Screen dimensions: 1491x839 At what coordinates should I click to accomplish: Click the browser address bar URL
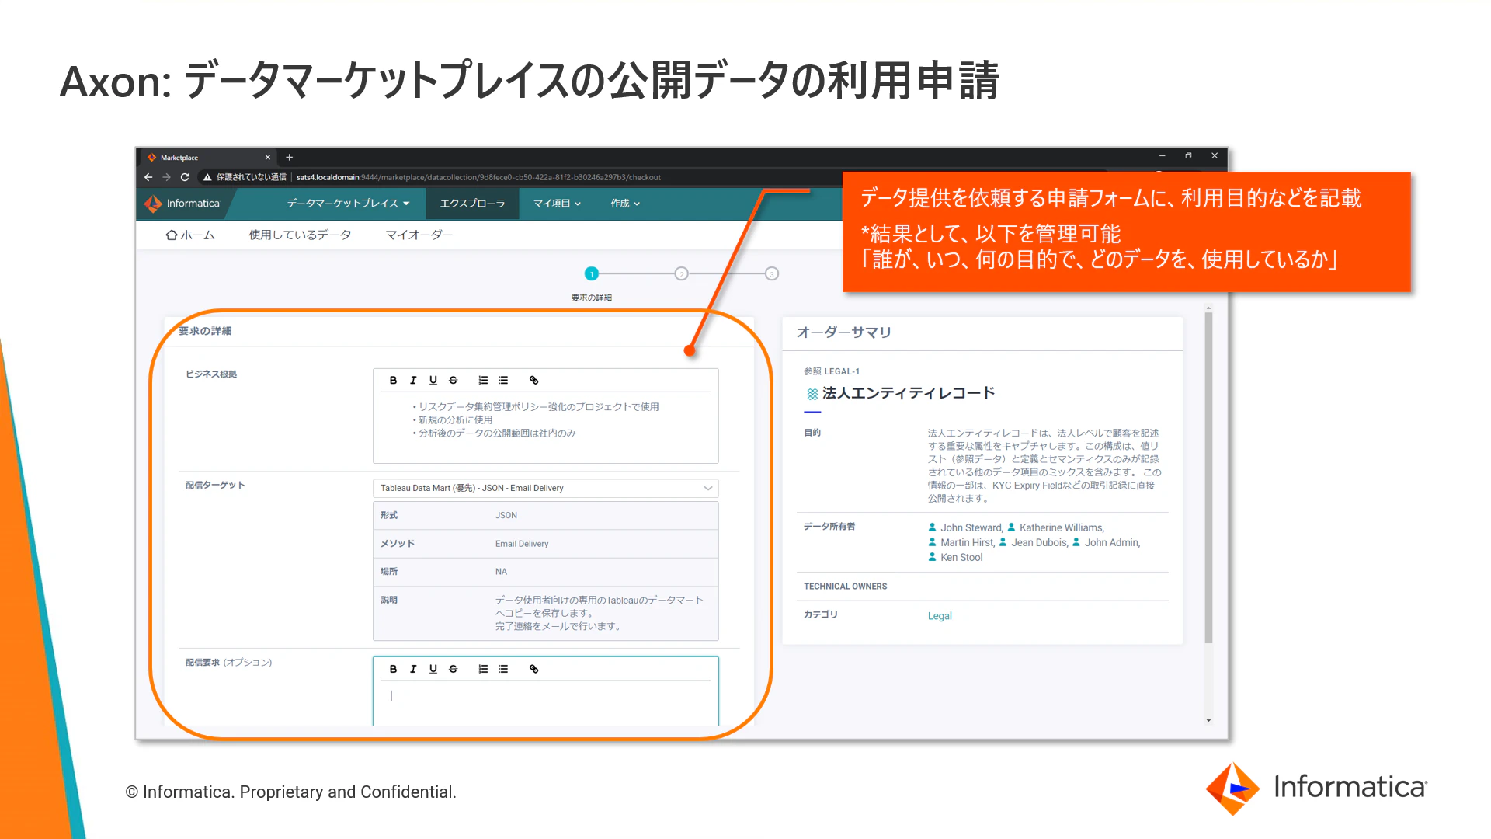[x=478, y=177]
